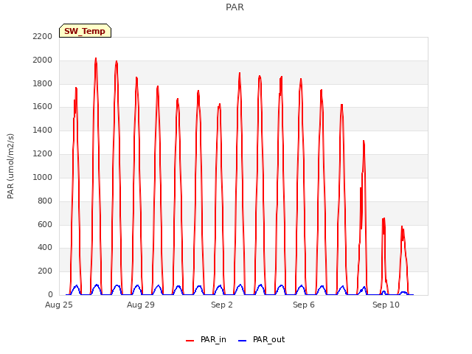Image resolution: width=472 pixels, height=354 pixels.
Task: Click the Sep 6 x-axis label
Action: (x=304, y=305)
